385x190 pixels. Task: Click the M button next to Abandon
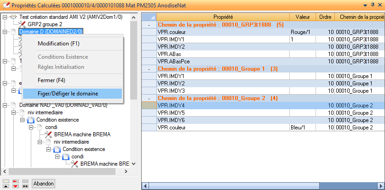click(25, 186)
